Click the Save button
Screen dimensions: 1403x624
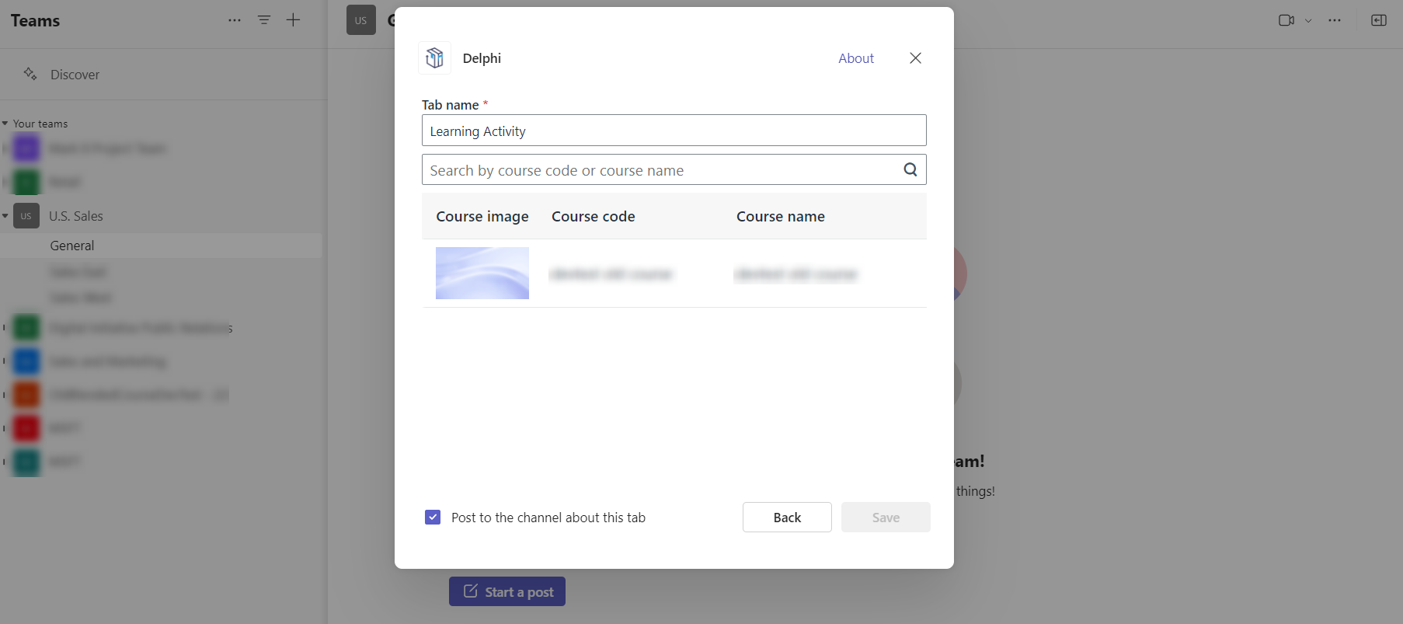pos(885,518)
